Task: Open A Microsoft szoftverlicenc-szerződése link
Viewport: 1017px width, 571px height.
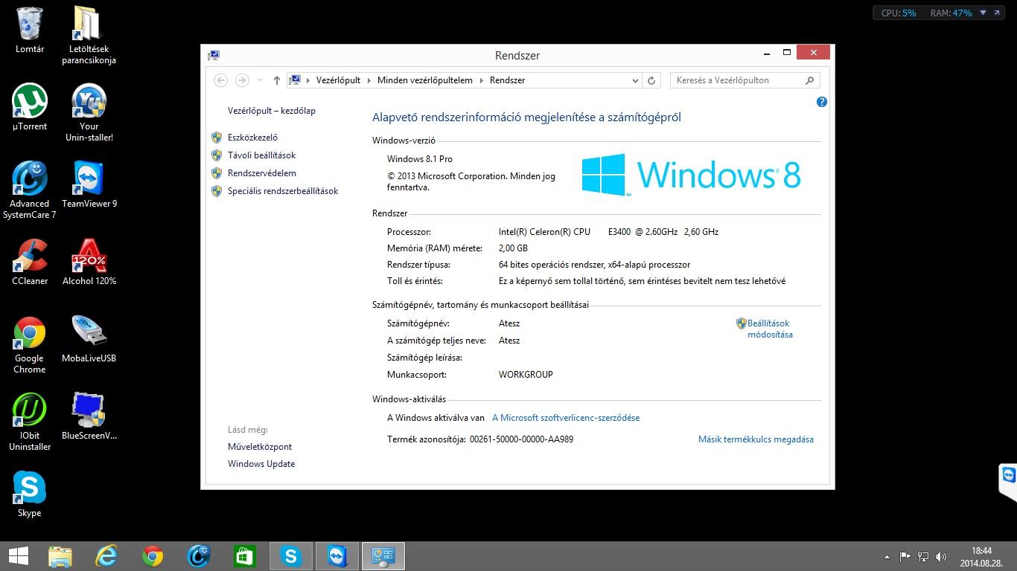Action: pos(566,418)
